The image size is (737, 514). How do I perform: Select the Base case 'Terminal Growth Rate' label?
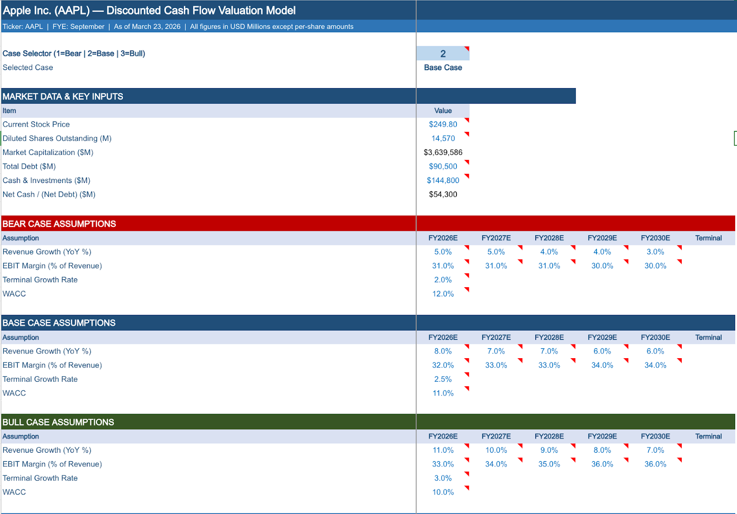coord(40,379)
